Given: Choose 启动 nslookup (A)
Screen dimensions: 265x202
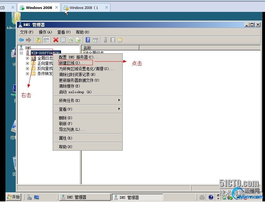Looking at the screenshot, I should pos(88,92).
